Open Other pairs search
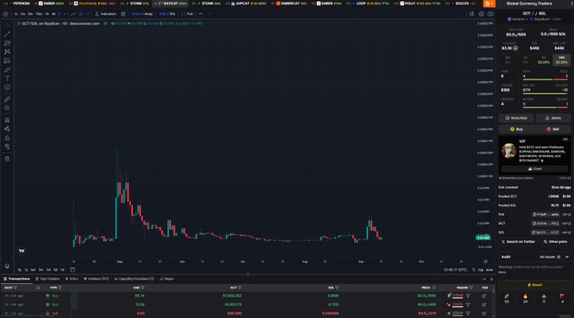The image size is (574, 318). 555,242
